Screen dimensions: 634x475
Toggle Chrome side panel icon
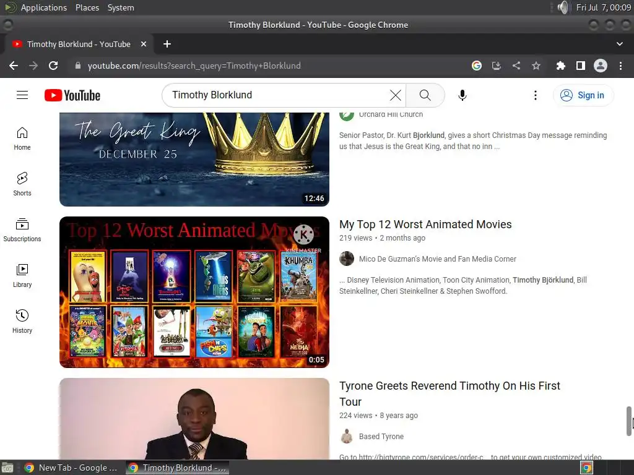point(580,66)
